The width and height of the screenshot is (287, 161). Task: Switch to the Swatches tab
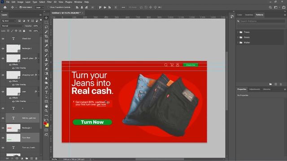click(249, 15)
